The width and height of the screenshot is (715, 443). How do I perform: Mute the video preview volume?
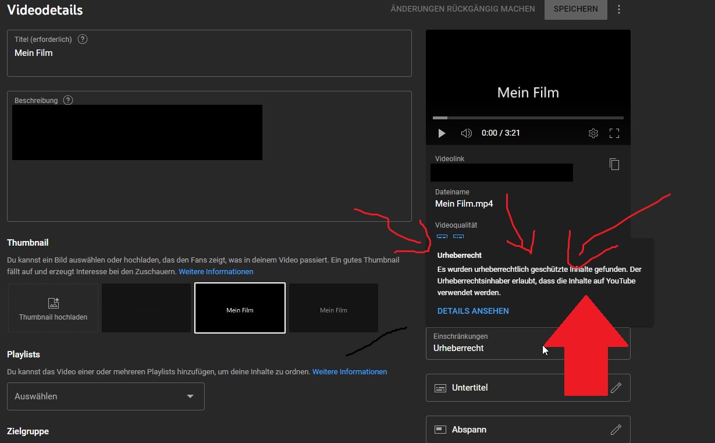point(466,133)
